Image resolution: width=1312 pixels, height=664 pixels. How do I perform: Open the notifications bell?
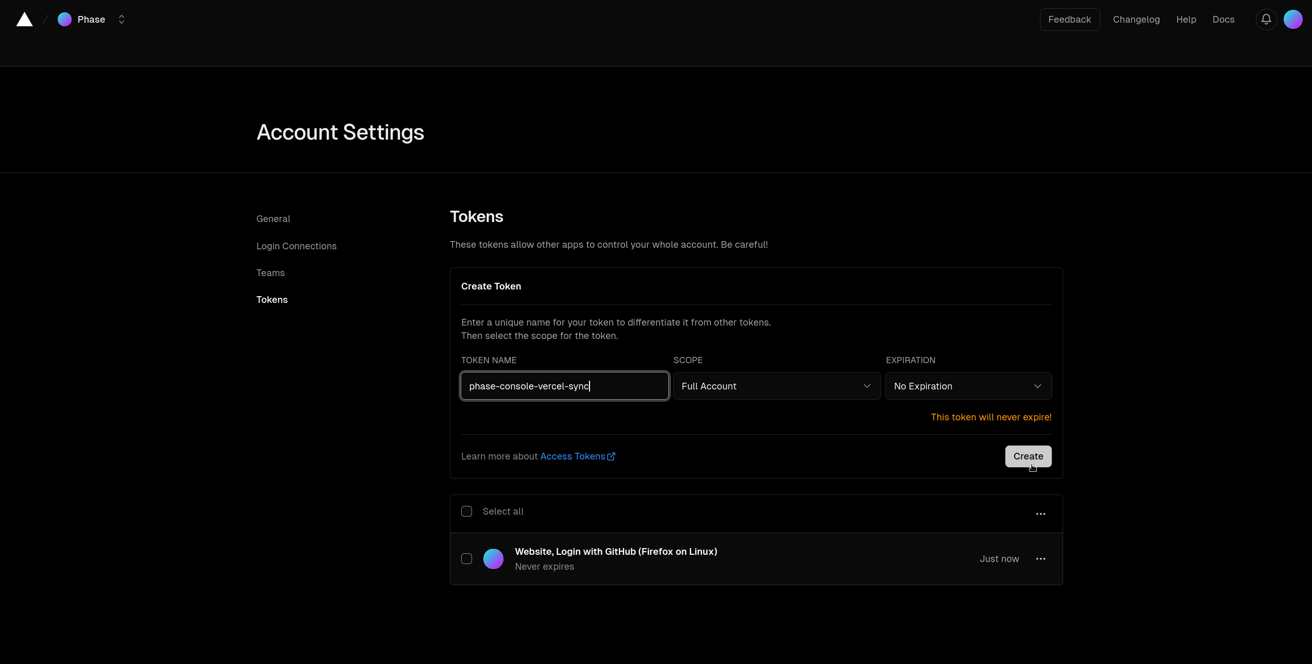(1266, 19)
